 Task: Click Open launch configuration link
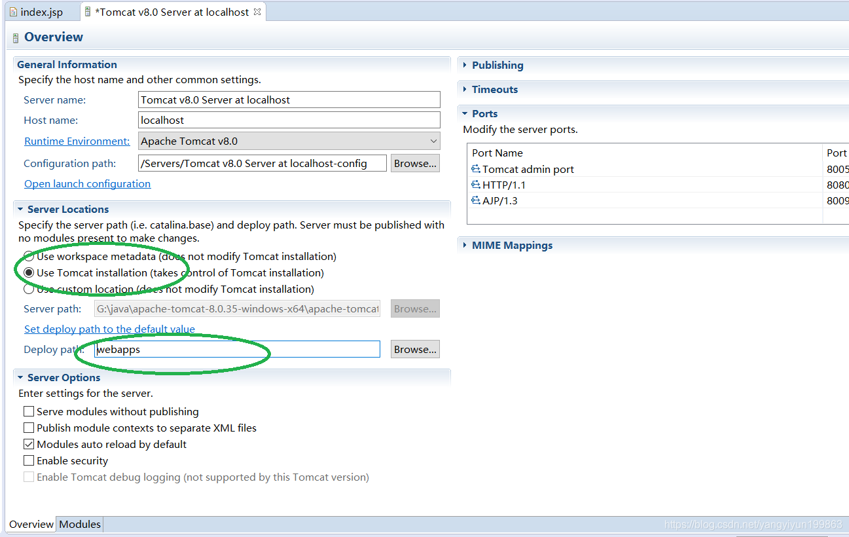pyautogui.click(x=88, y=183)
